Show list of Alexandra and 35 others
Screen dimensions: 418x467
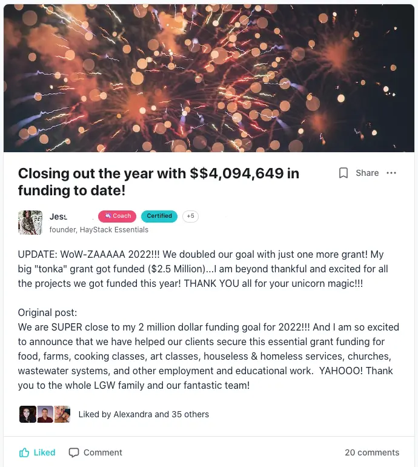coord(144,414)
